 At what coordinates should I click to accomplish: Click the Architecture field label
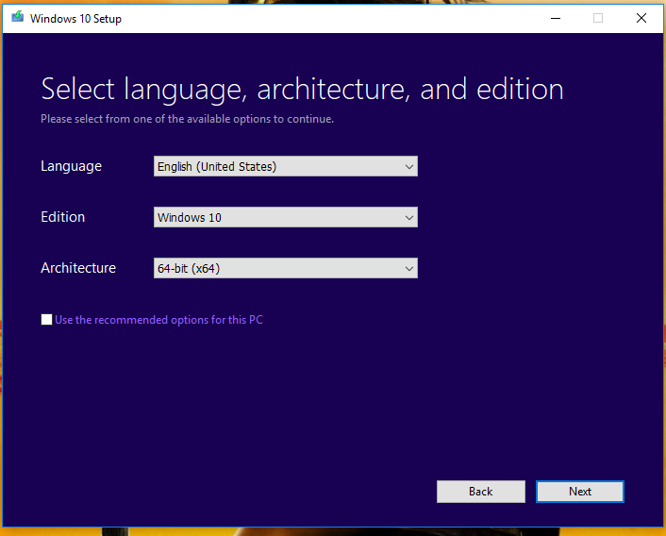78,268
